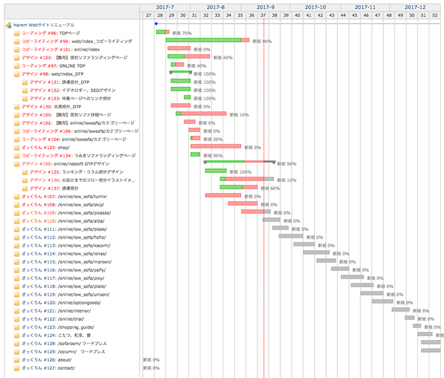Click the ticket icon for issue #130
The image size is (444, 378).
(x=16, y=107)
